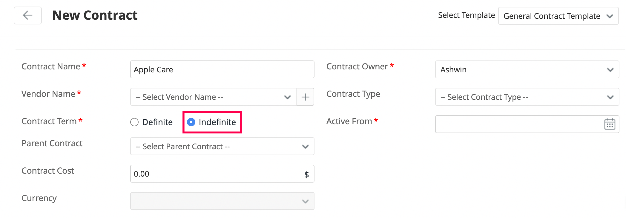Open the Contract Owner dropdown showing Ashwin
Viewport: 626px width, 218px height.
pos(527,70)
